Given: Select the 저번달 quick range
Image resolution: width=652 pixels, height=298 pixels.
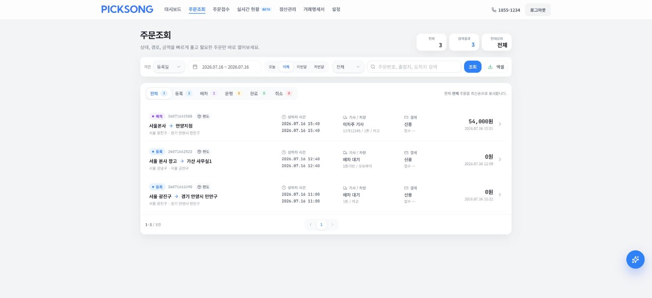Looking at the screenshot, I should coord(319,67).
